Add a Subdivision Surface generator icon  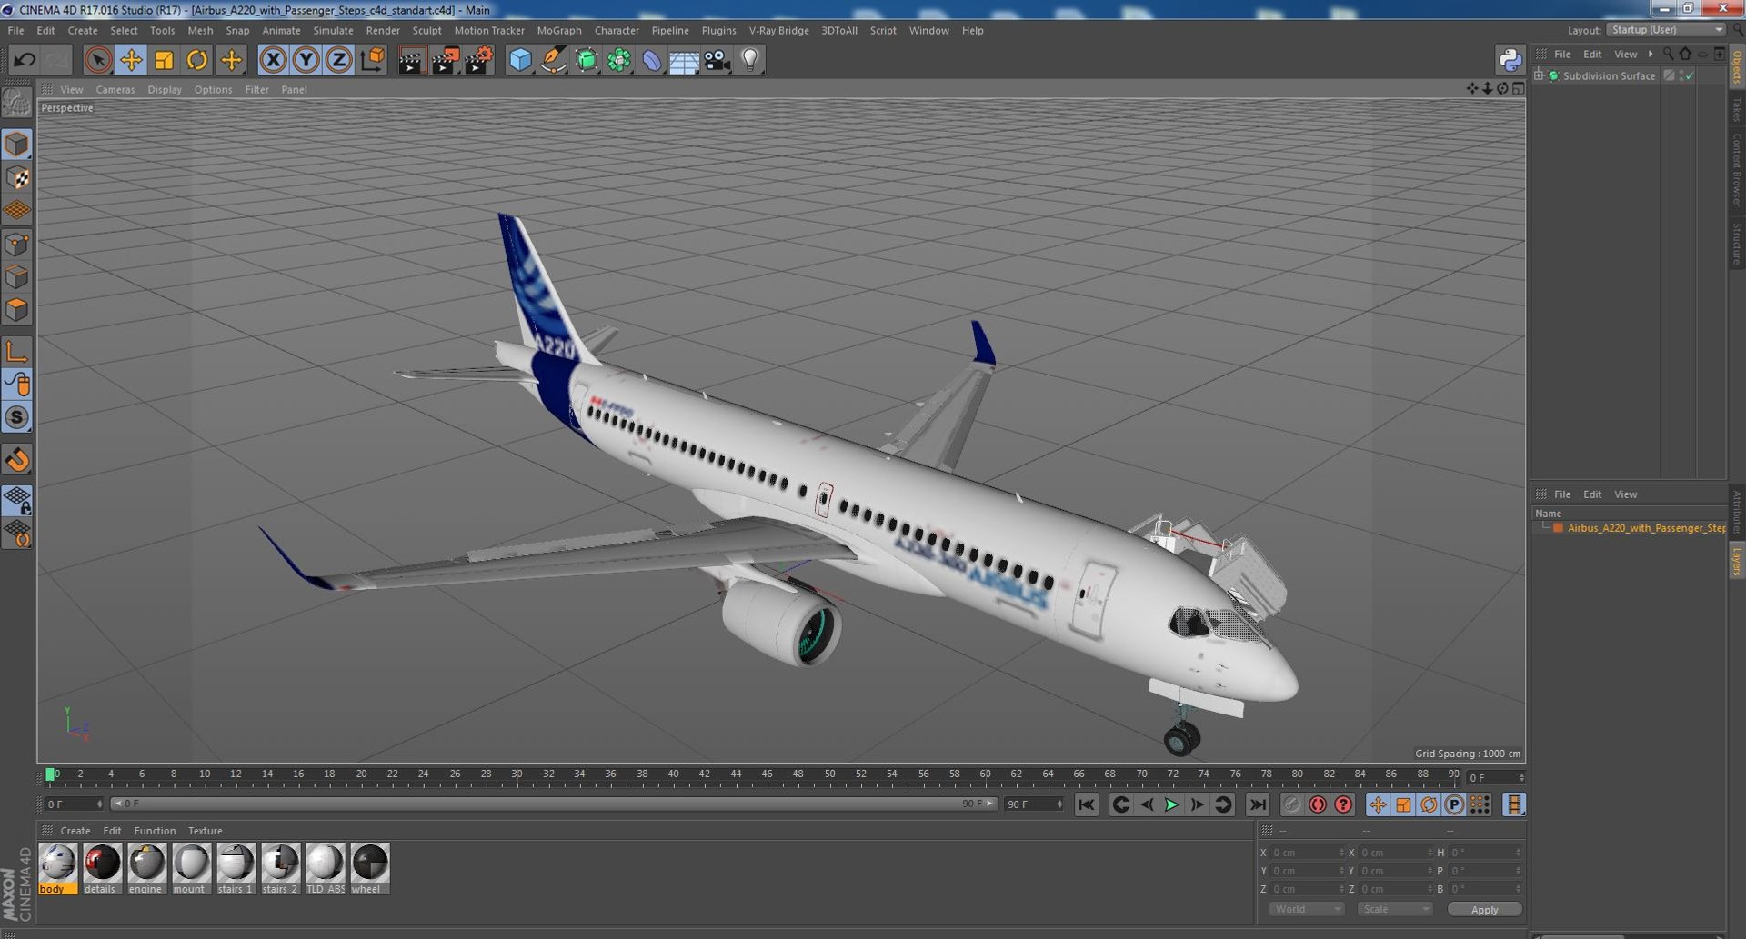[587, 61]
